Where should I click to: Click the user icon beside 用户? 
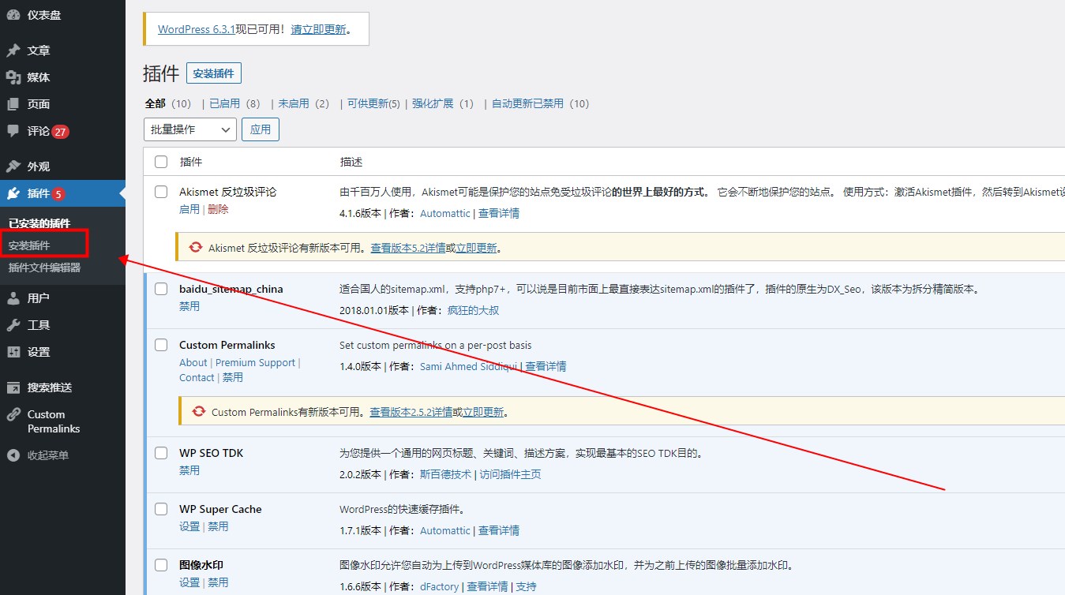(x=13, y=298)
